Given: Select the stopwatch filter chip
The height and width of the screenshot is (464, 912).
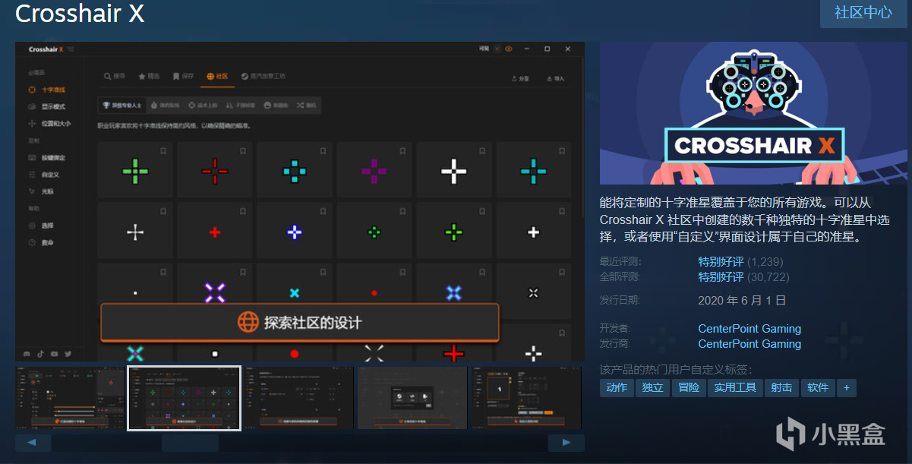Looking at the screenshot, I should [x=165, y=105].
